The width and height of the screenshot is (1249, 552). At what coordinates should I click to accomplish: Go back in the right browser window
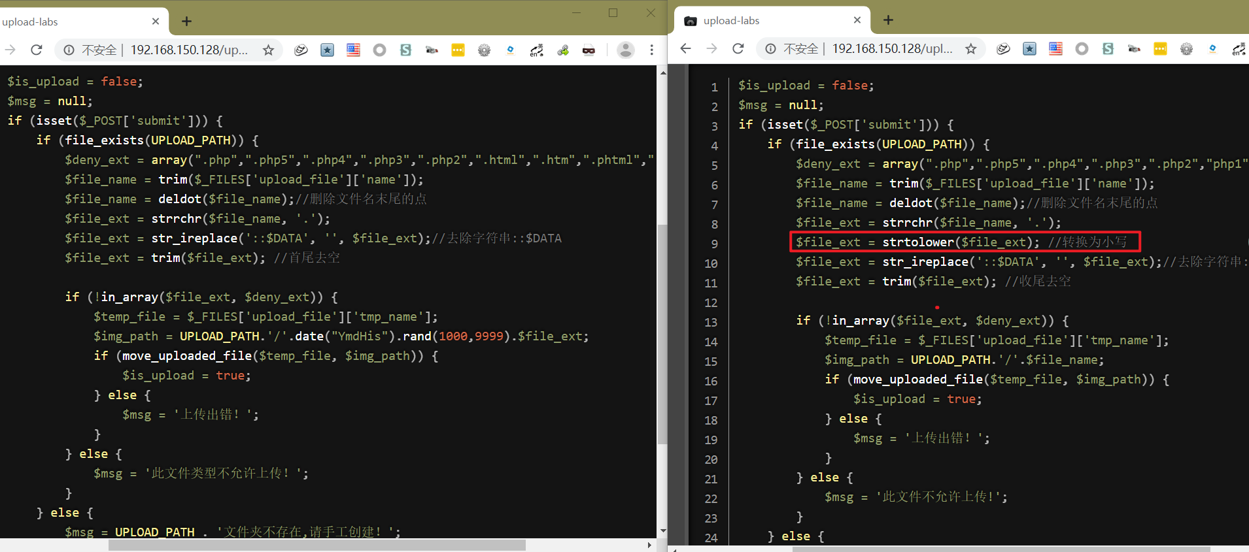click(x=685, y=48)
